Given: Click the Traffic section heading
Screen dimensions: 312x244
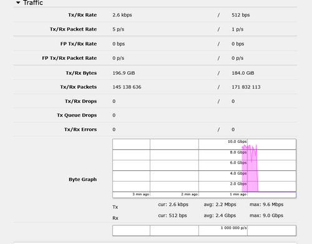Looking at the screenshot, I should pyautogui.click(x=33, y=3).
